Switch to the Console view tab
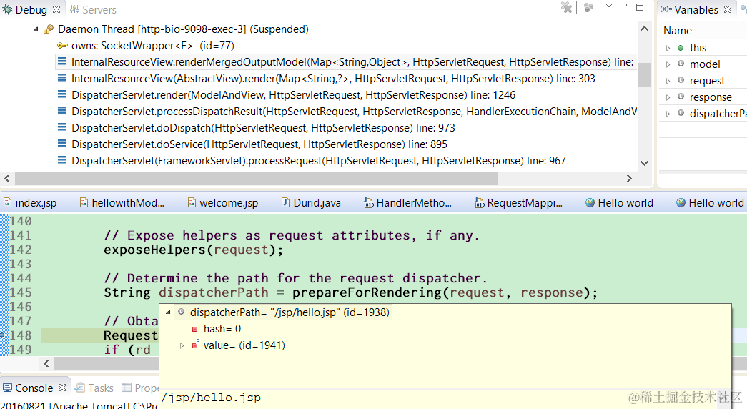 pos(29,388)
